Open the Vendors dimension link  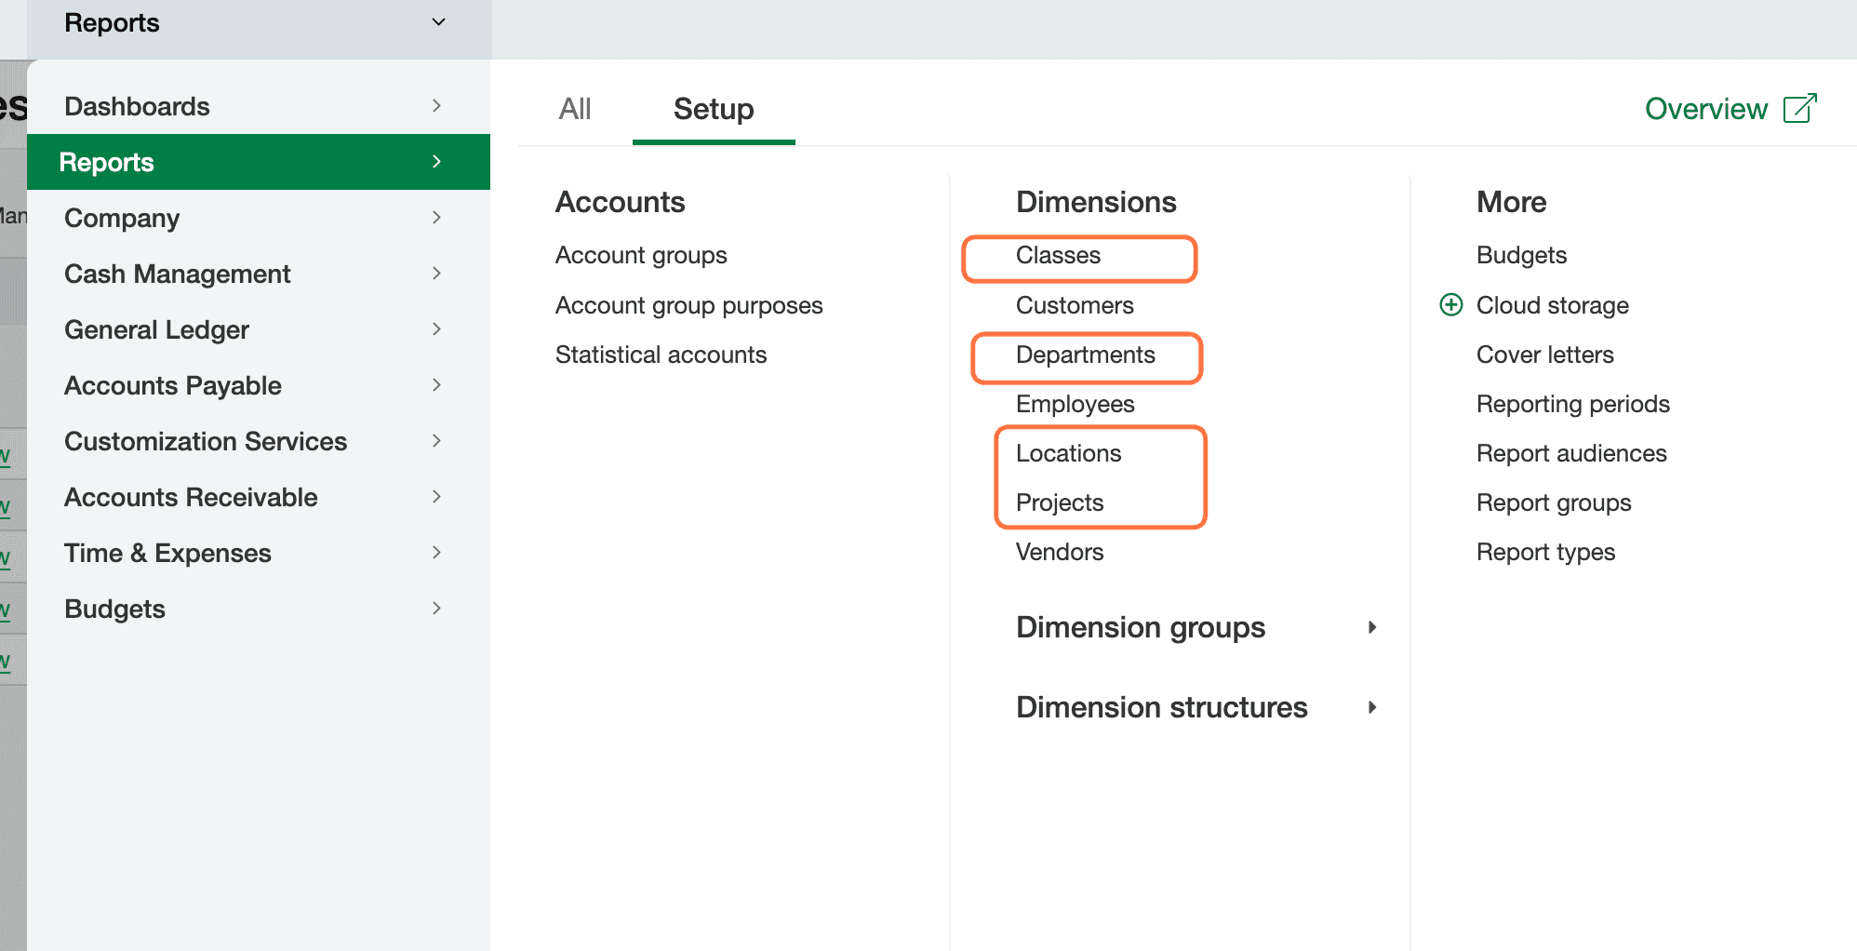point(1059,552)
